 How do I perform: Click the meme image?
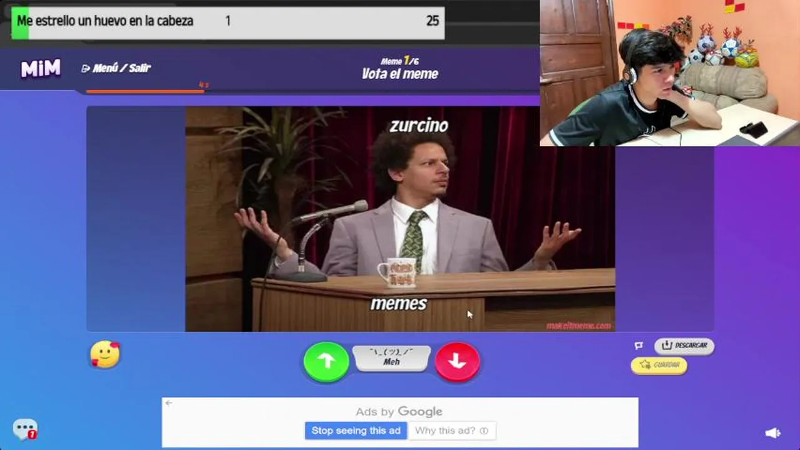[x=400, y=219]
